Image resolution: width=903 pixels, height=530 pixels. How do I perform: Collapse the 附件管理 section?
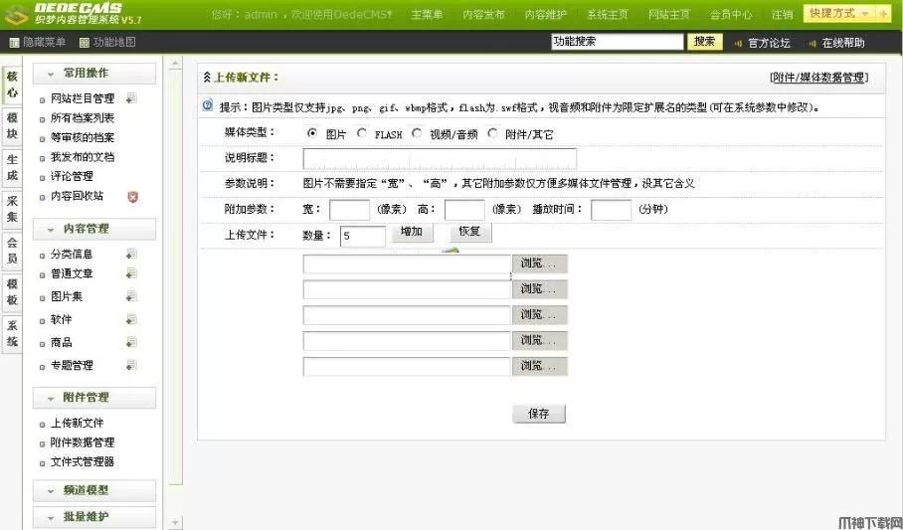click(94, 398)
